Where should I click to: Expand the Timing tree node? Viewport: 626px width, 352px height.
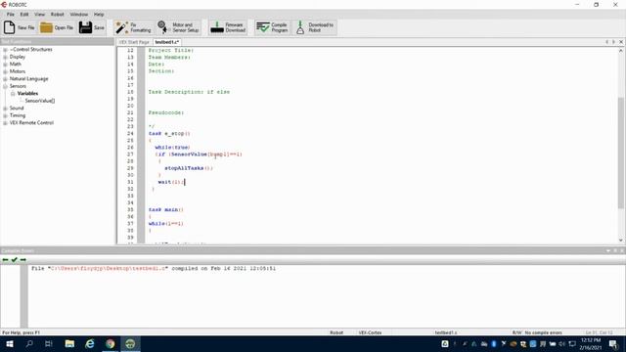[5, 115]
